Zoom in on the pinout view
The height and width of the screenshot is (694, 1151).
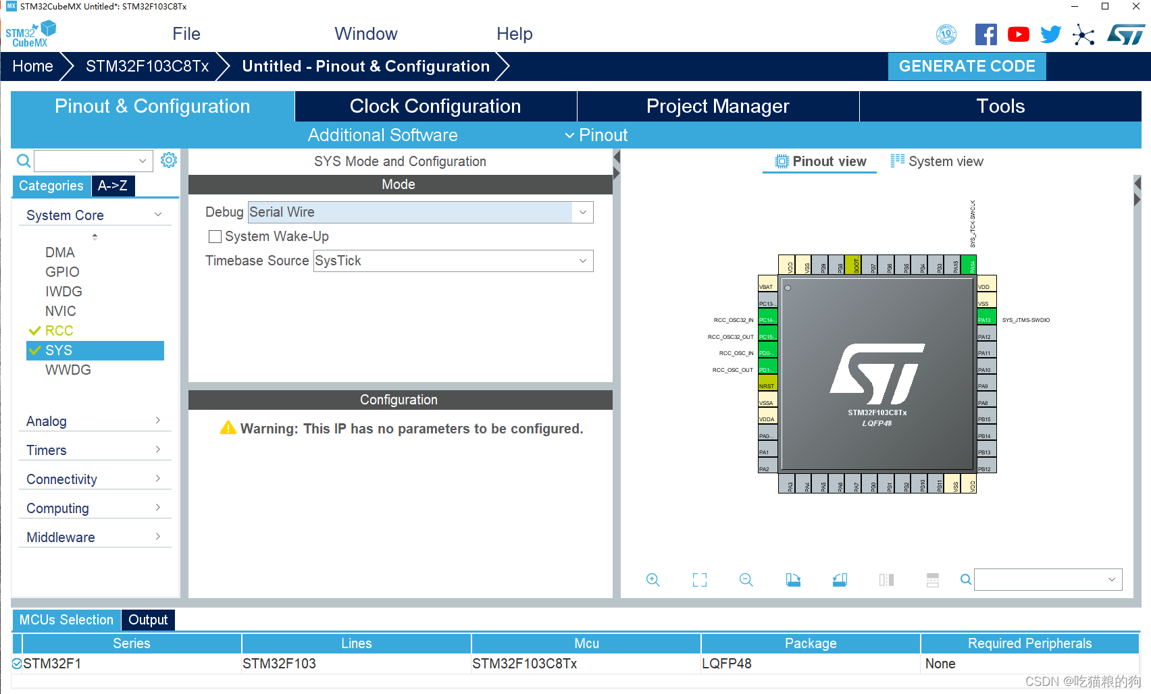pos(653,580)
